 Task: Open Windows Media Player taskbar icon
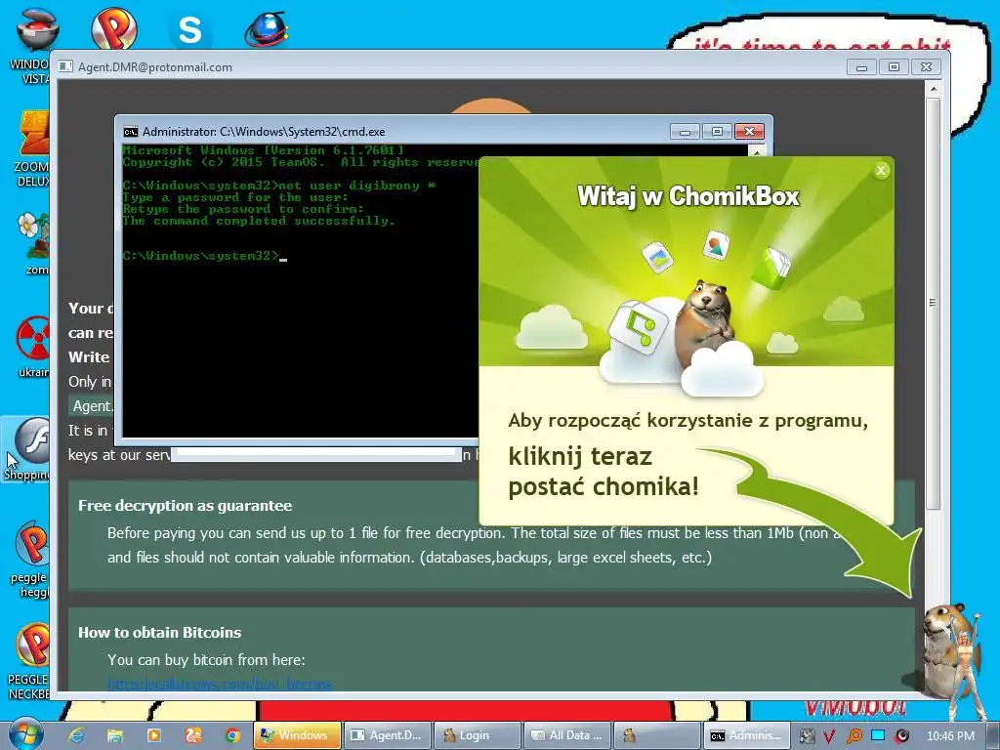pos(153,735)
